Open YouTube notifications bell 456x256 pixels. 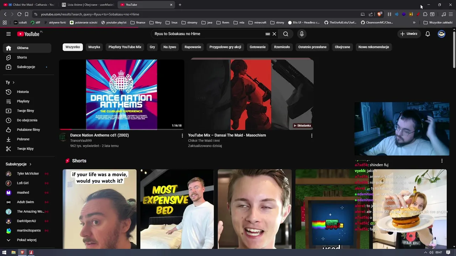click(x=428, y=34)
